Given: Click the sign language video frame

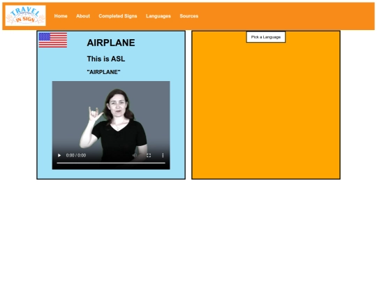Looking at the screenshot, I should click(111, 125).
